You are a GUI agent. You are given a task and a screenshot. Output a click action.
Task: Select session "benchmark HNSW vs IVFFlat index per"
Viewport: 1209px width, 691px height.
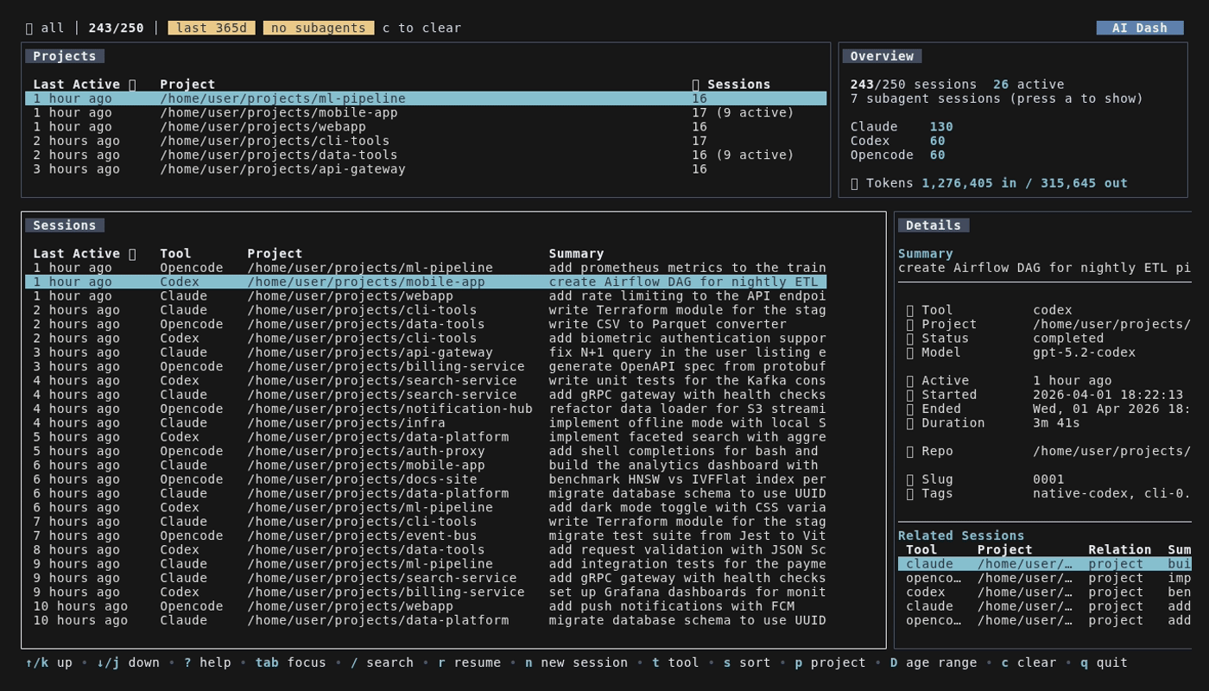tap(426, 479)
